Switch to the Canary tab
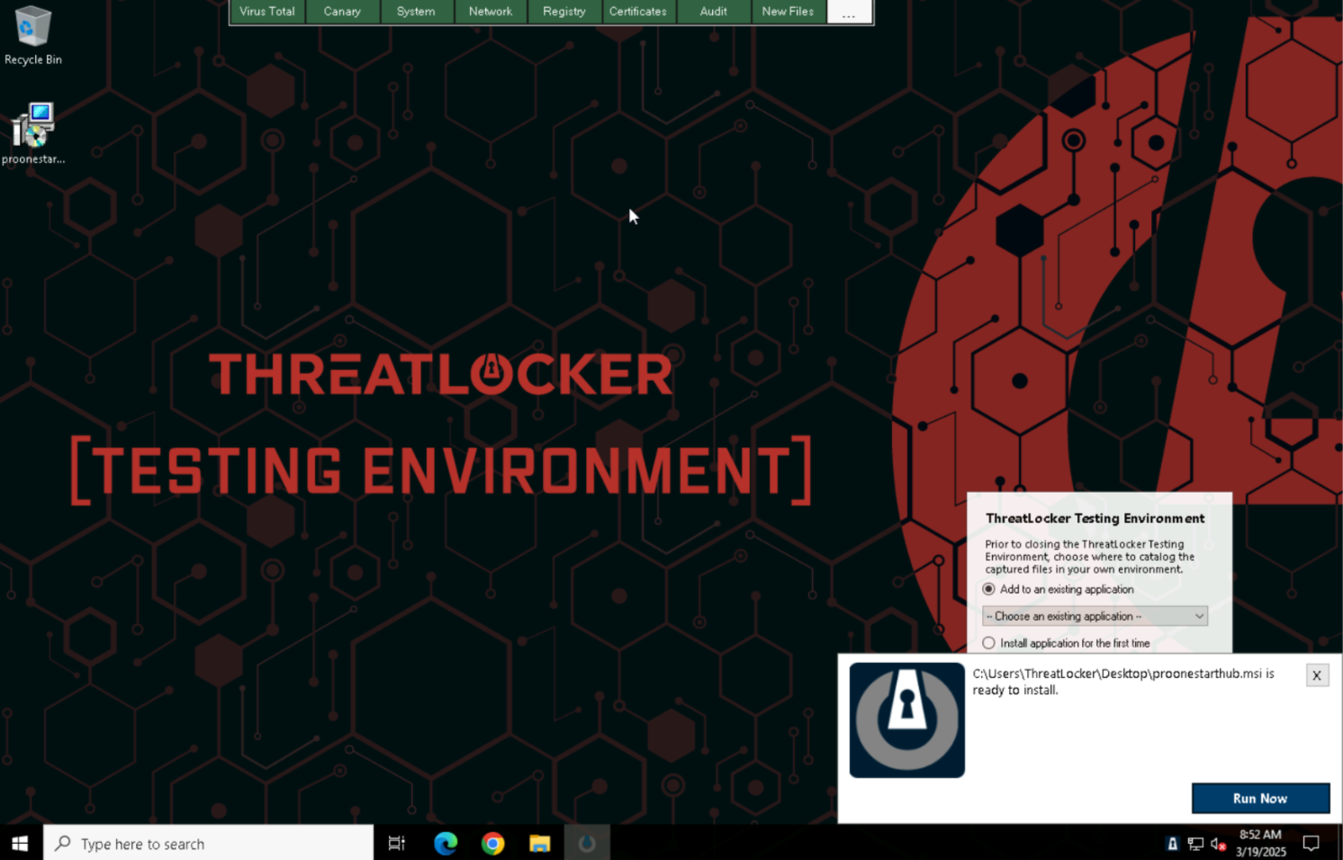Screen dimensions: 1343x860 (342, 12)
